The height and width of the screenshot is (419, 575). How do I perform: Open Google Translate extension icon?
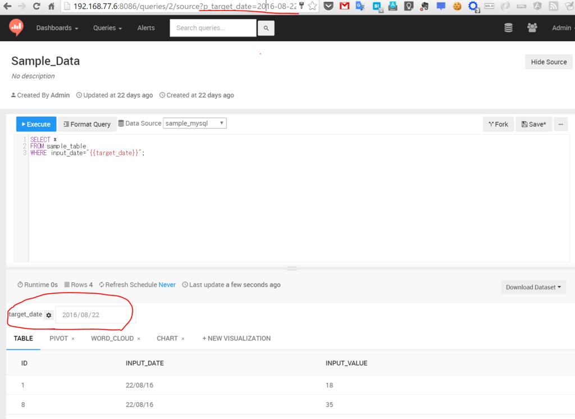click(360, 6)
